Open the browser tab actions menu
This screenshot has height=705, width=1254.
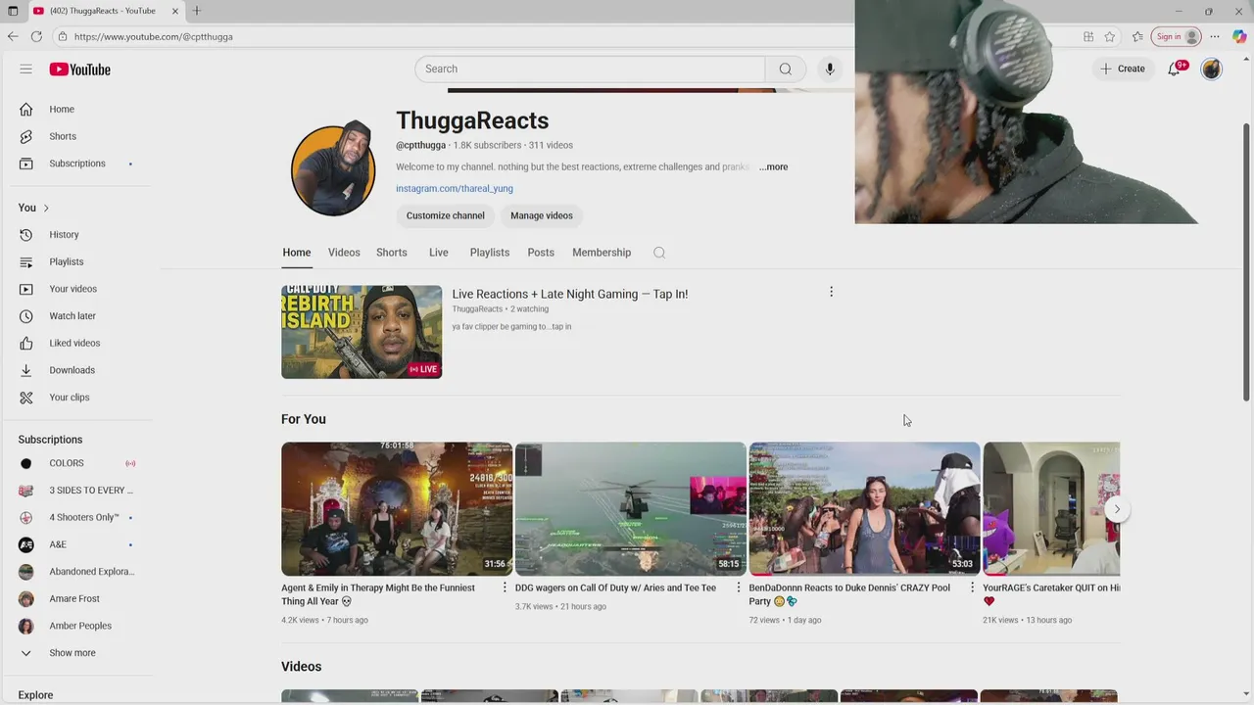tap(13, 11)
